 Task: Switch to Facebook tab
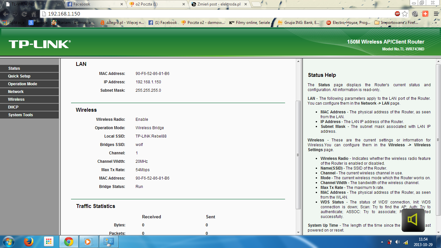[x=95, y=4]
